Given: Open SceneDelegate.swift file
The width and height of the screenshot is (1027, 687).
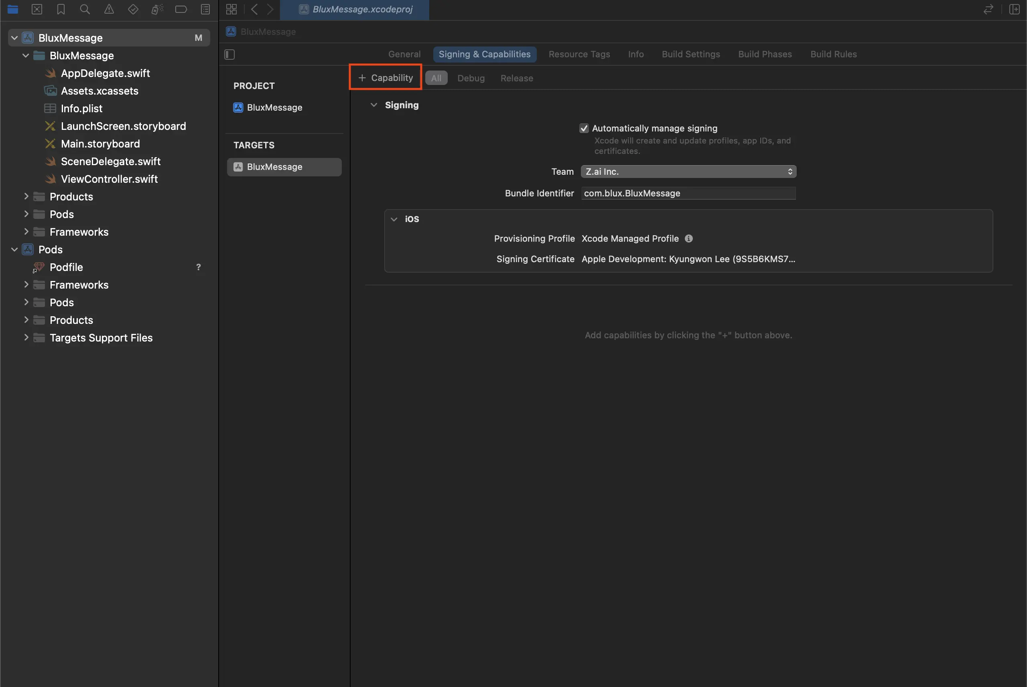Looking at the screenshot, I should point(110,161).
